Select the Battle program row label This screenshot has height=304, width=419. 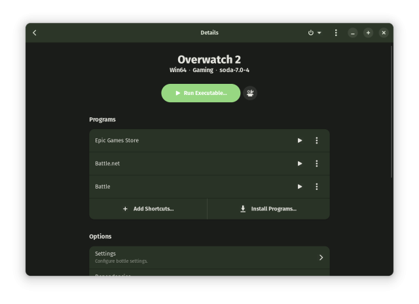(103, 187)
